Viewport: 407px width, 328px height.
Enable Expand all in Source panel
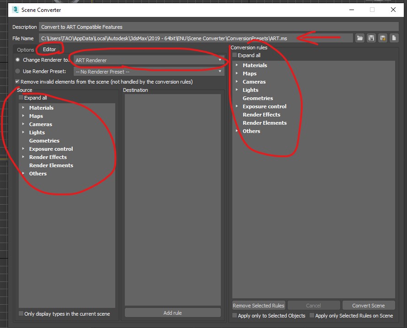pyautogui.click(x=21, y=98)
